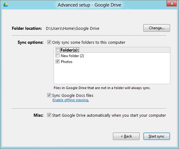Check the New folder (2) checkbox

[57, 56]
